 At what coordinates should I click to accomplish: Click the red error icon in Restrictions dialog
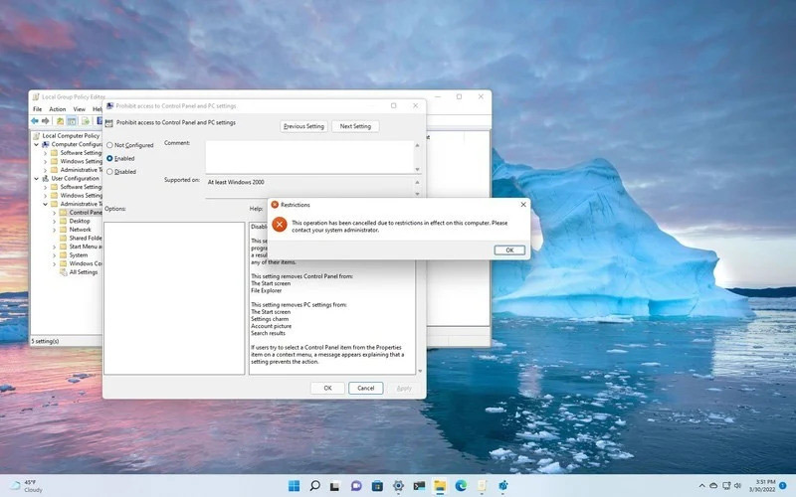280,225
